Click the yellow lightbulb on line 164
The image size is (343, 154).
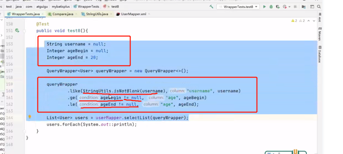pyautogui.click(x=30, y=117)
